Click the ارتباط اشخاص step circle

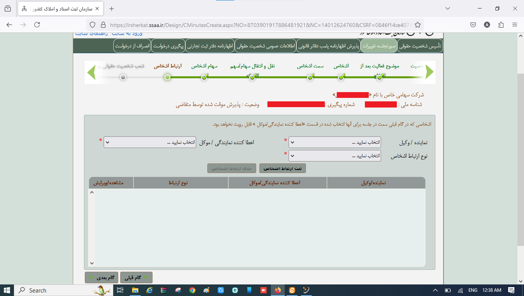[167, 77]
